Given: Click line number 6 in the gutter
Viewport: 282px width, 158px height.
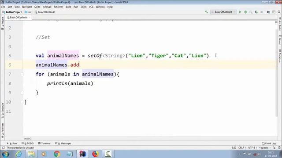Looking at the screenshot, I should (10, 65).
